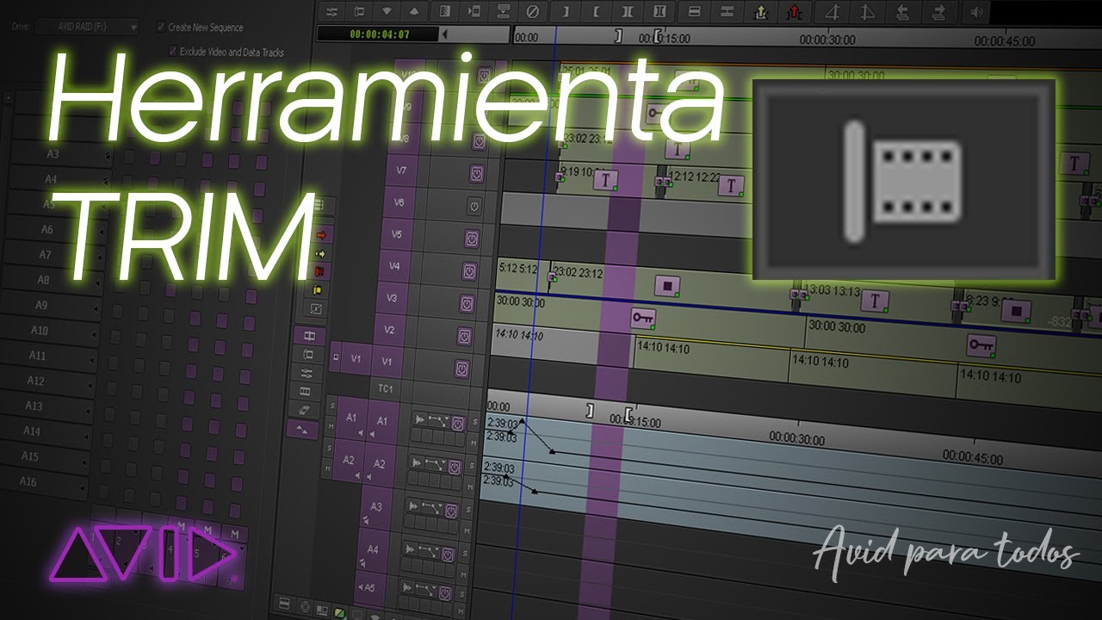
Task: Toggle the V7 track monitor button
Action: (476, 174)
